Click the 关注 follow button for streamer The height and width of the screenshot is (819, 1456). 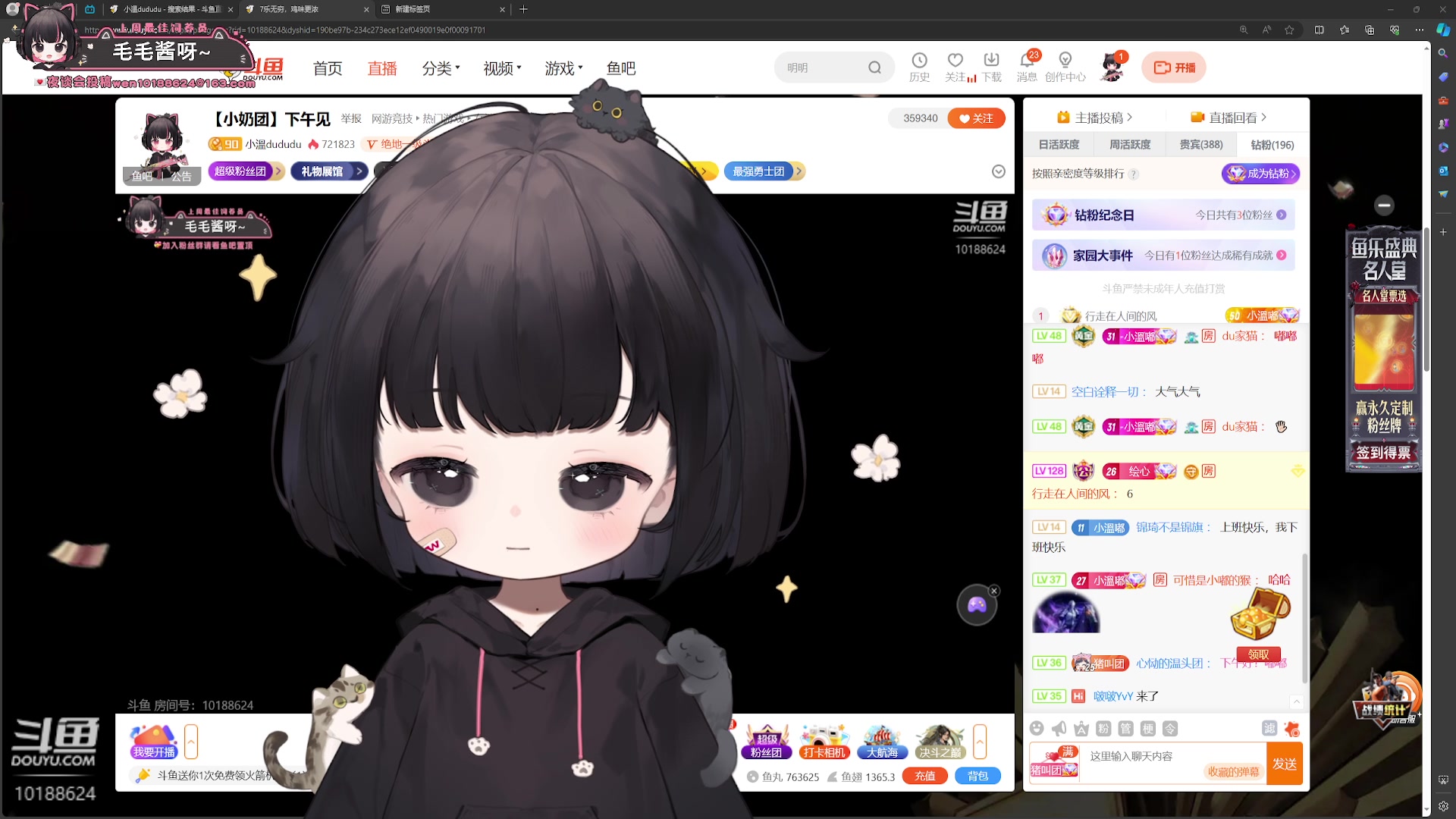(976, 118)
